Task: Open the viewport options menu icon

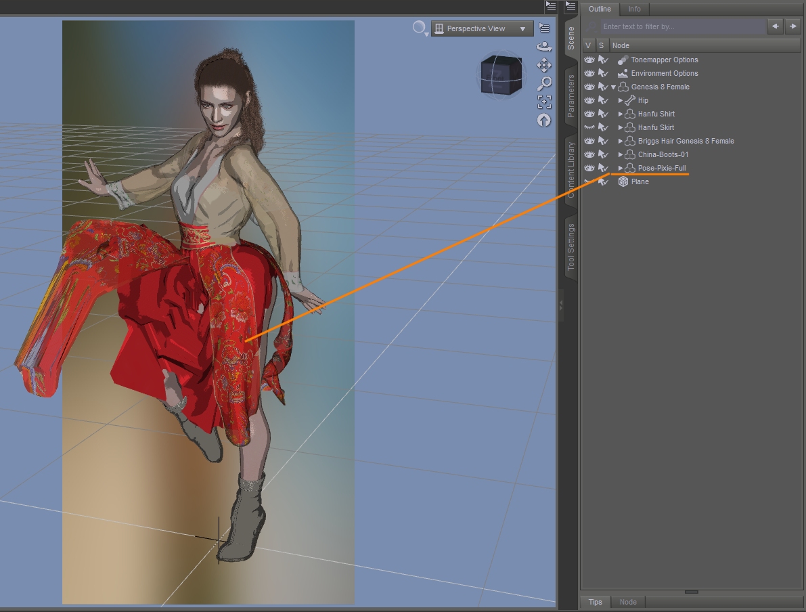Action: point(544,28)
